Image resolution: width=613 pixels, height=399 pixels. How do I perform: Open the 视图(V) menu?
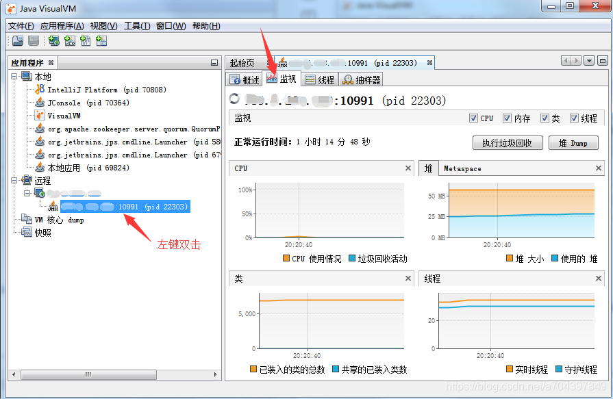[103, 26]
